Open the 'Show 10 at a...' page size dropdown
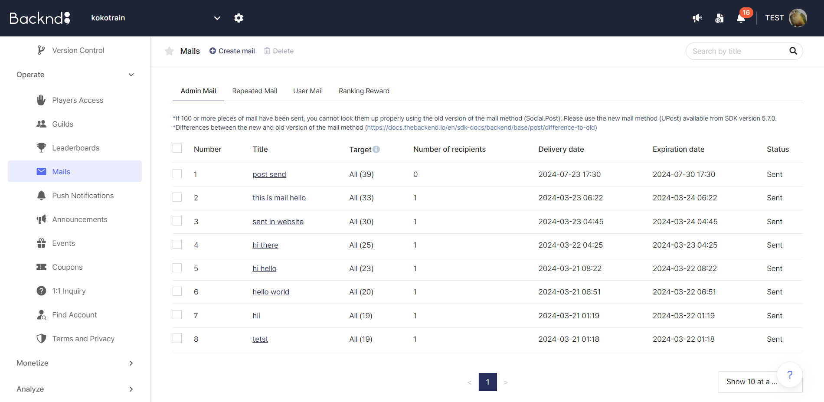The height and width of the screenshot is (402, 824). [760, 382]
